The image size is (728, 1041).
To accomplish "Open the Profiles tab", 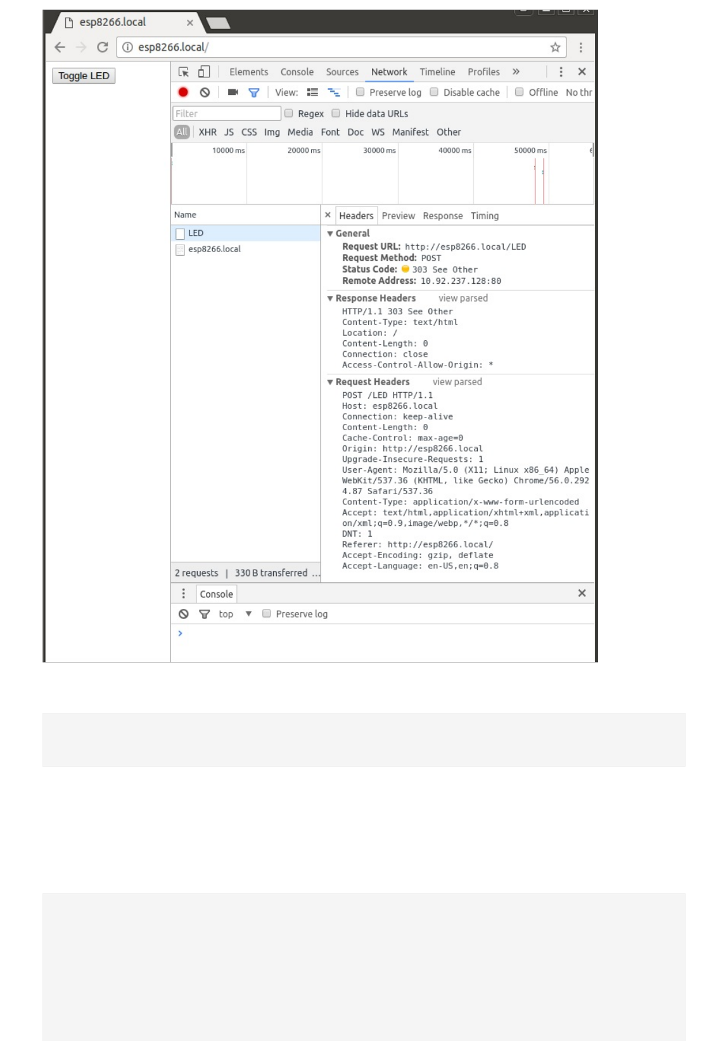I will click(x=483, y=72).
